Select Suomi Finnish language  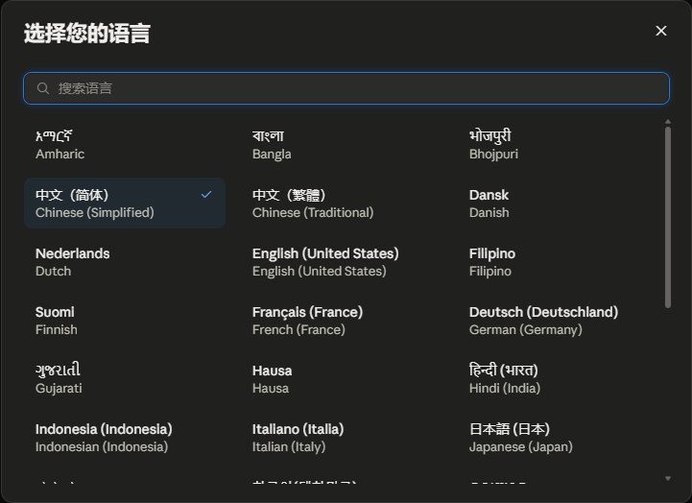pos(126,321)
